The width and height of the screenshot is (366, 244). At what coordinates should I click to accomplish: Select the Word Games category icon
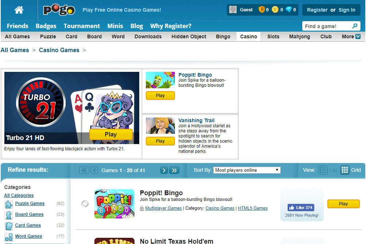[8, 236]
